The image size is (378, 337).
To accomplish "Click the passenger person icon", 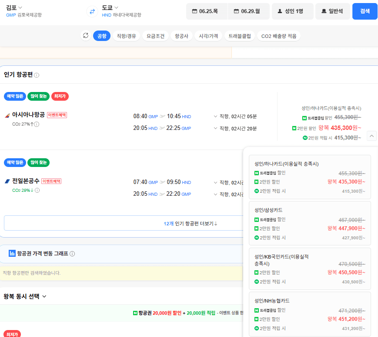I will pyautogui.click(x=280, y=11).
